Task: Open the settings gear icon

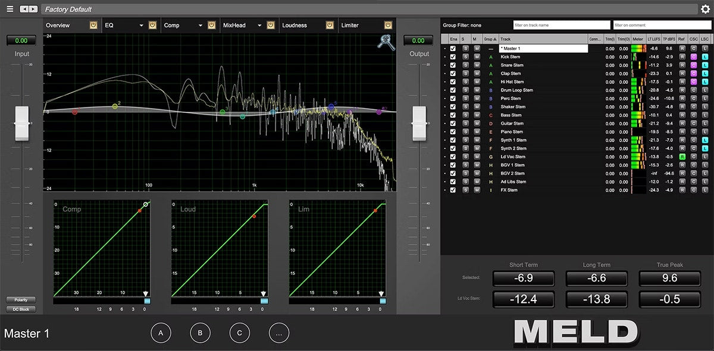Action: pyautogui.click(x=705, y=9)
